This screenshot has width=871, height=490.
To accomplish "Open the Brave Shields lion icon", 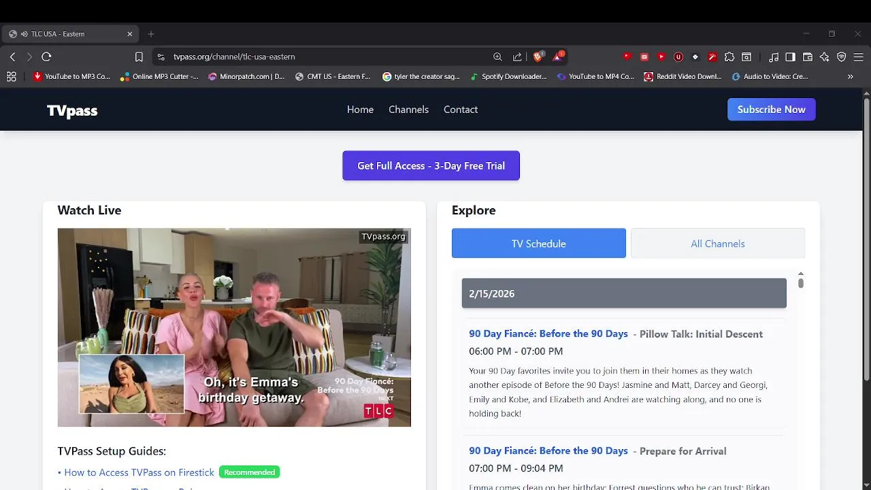I will coord(538,56).
